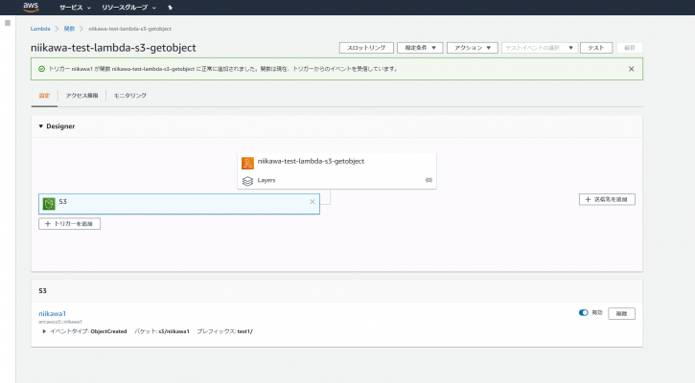Open the AWS home logo

31,7
